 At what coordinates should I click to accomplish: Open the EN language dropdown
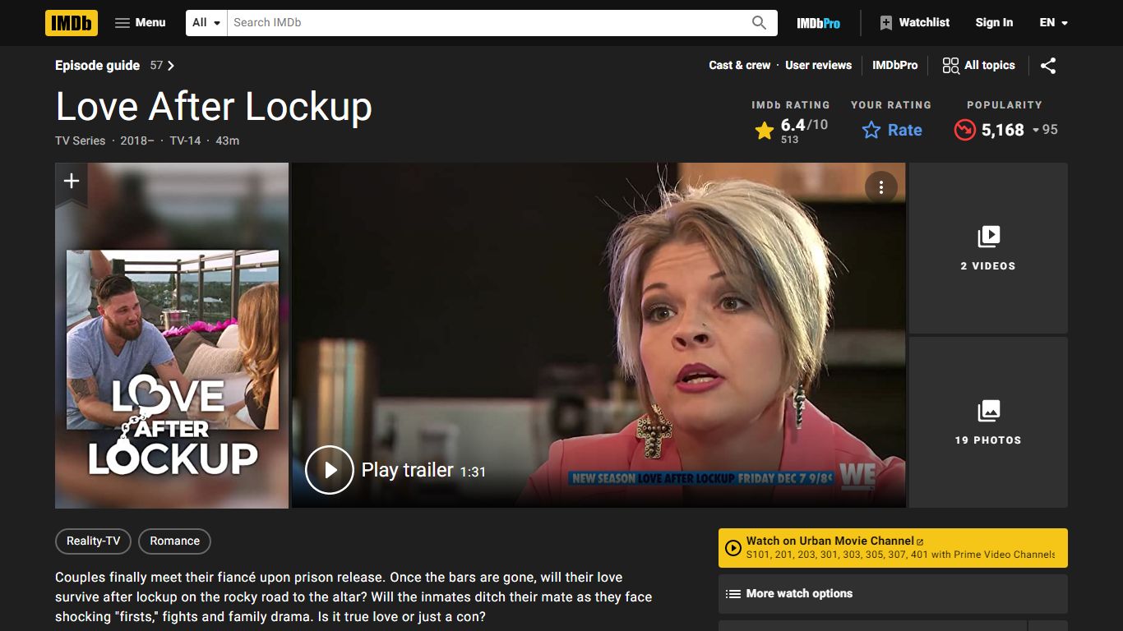click(x=1053, y=23)
